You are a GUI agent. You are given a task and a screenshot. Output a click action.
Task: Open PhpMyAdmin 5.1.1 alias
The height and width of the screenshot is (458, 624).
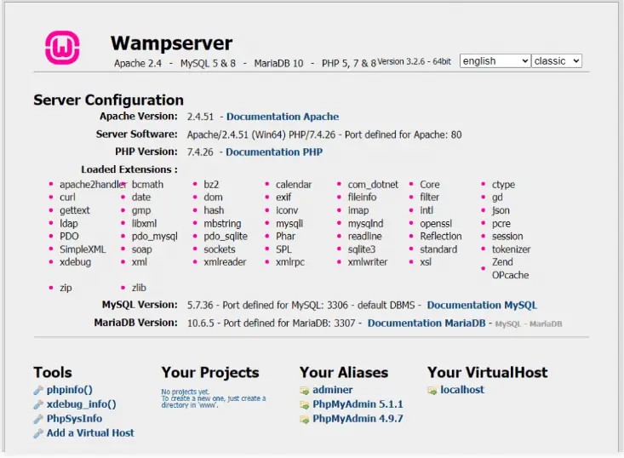point(358,404)
